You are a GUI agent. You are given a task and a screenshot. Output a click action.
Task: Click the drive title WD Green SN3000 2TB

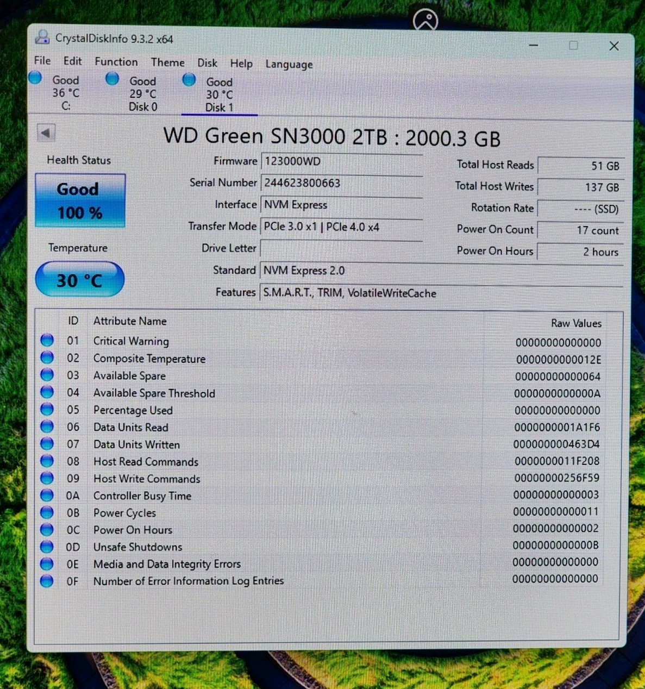click(x=331, y=137)
